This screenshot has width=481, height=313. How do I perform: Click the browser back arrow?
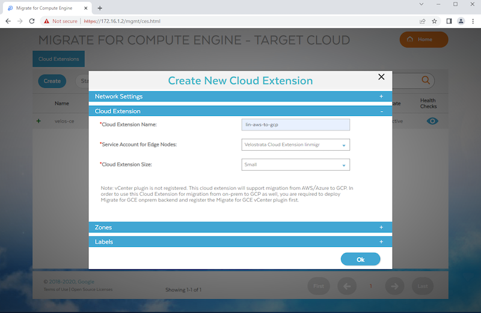click(x=8, y=21)
